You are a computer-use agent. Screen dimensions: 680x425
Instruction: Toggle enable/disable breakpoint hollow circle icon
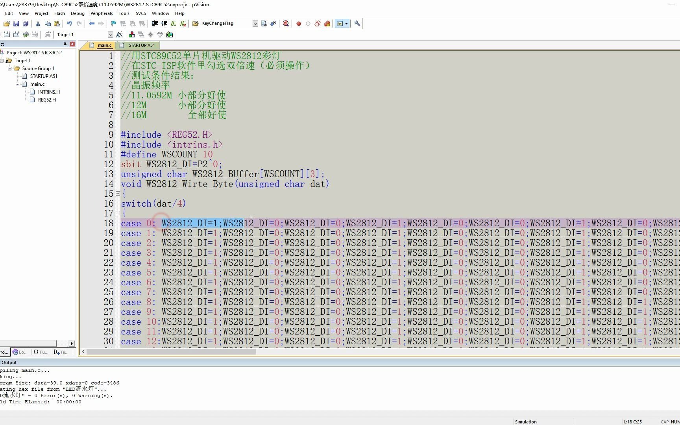point(308,24)
